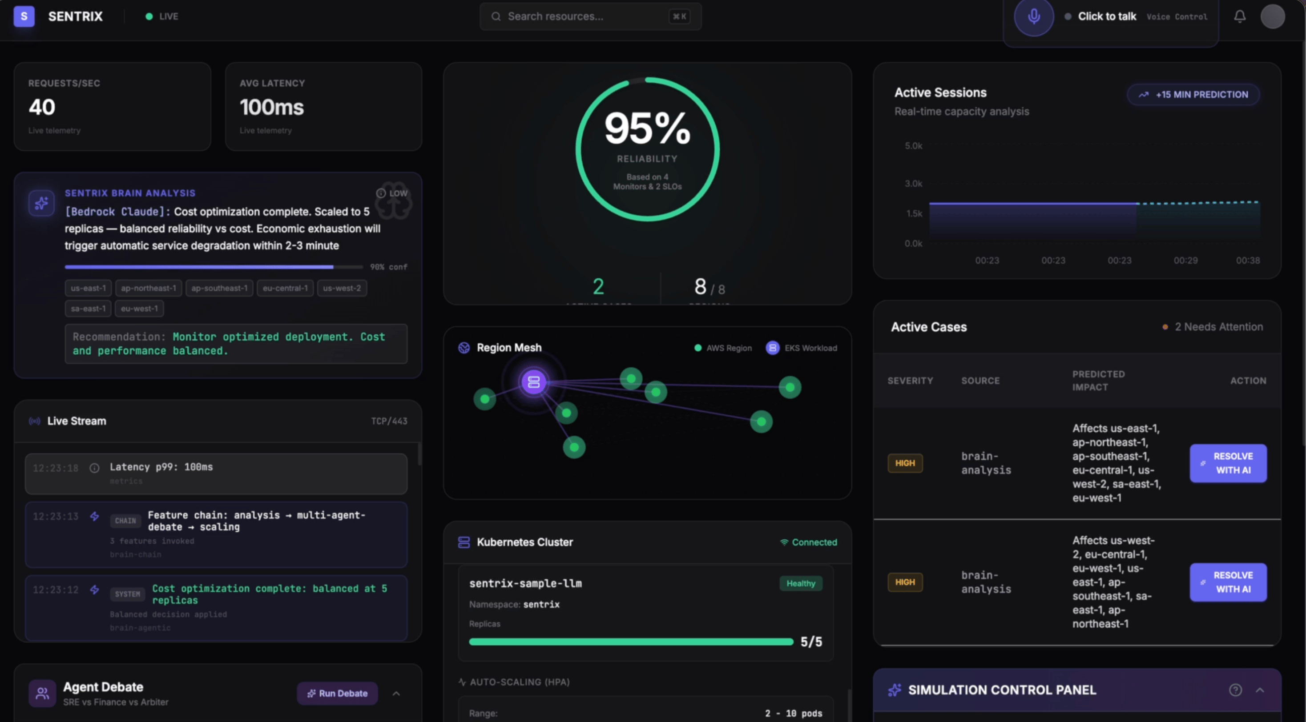Toggle the +15 MIN PREDICTION pill

click(x=1193, y=95)
